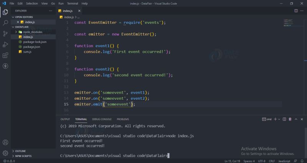
Task: Click line number 13 in the gutter
Action: 66,92
